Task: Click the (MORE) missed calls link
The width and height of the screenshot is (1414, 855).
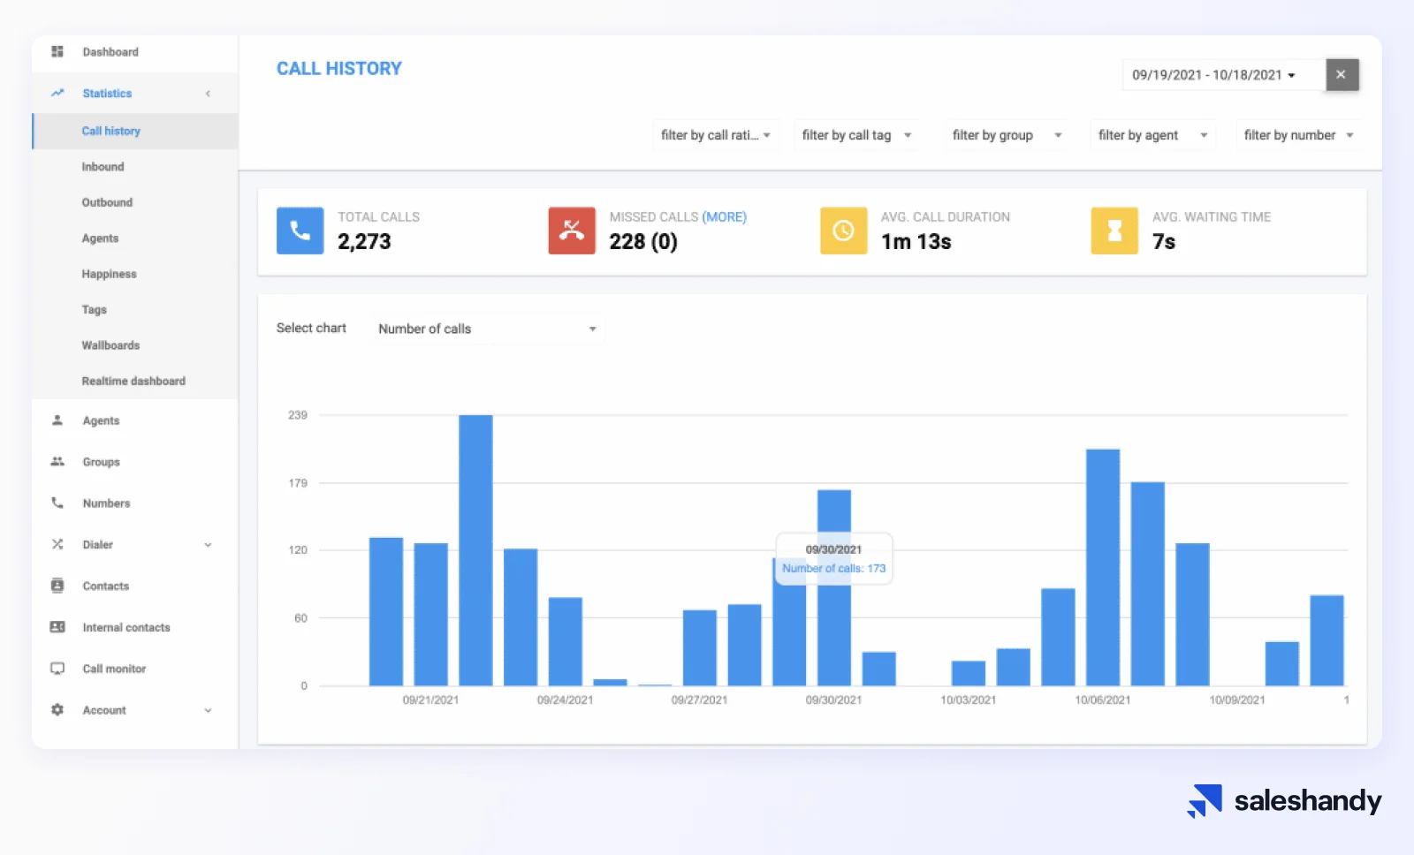Action: pyautogui.click(x=724, y=217)
